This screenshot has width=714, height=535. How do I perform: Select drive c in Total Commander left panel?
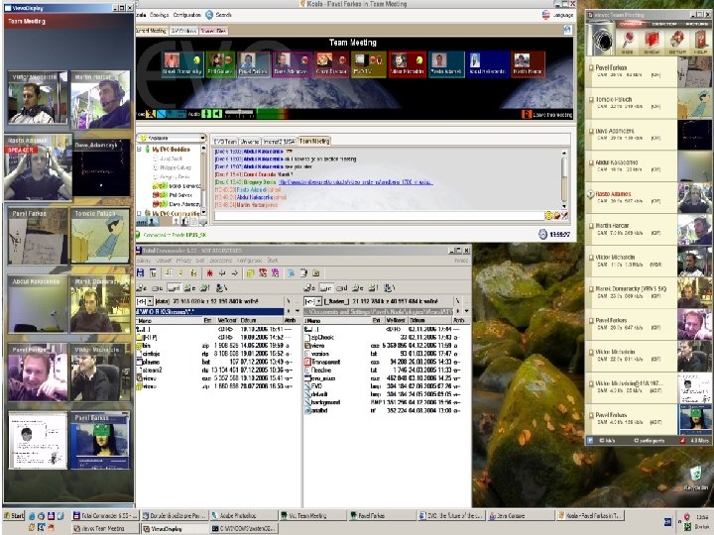[158, 288]
